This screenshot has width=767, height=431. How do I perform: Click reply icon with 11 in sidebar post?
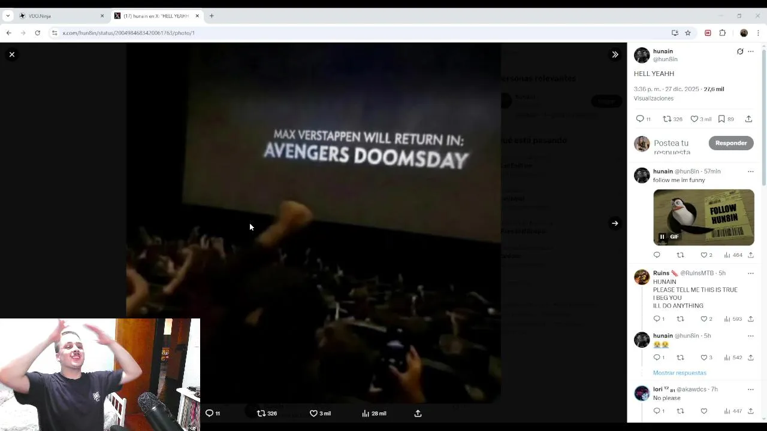[643, 119]
